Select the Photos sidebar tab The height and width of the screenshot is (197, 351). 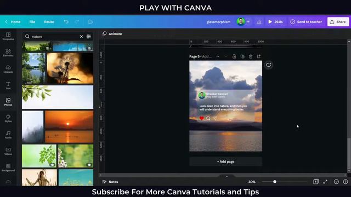tap(8, 102)
